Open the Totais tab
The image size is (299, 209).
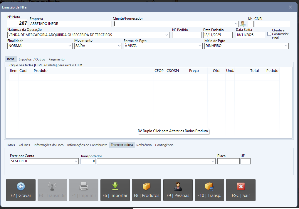click(x=11, y=145)
